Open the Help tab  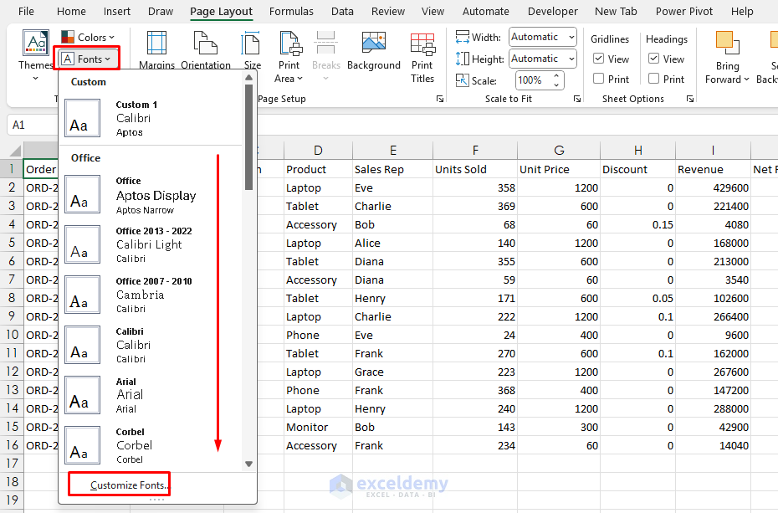pos(742,11)
